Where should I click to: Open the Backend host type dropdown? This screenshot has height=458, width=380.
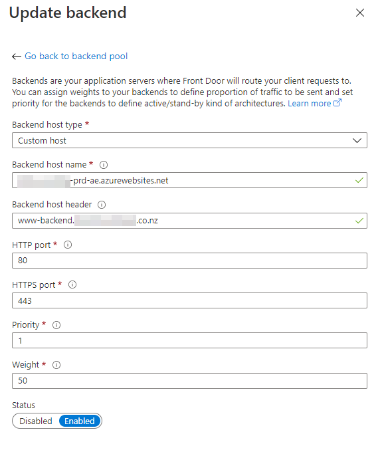click(x=190, y=140)
